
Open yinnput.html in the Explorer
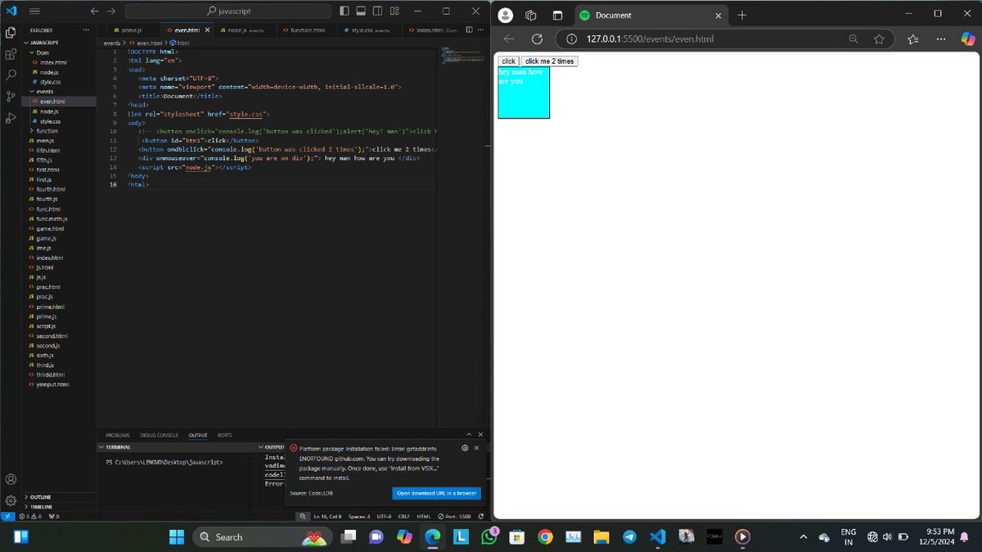[51, 384]
